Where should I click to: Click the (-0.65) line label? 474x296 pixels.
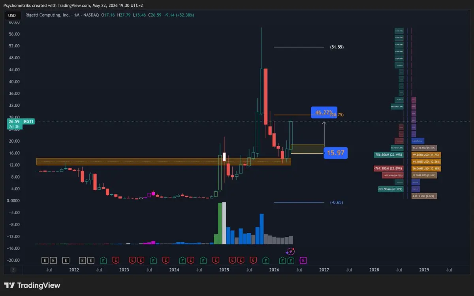(x=337, y=202)
